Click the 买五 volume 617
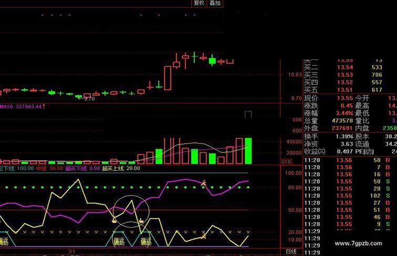This screenshot has height=256, width=397. (x=377, y=90)
